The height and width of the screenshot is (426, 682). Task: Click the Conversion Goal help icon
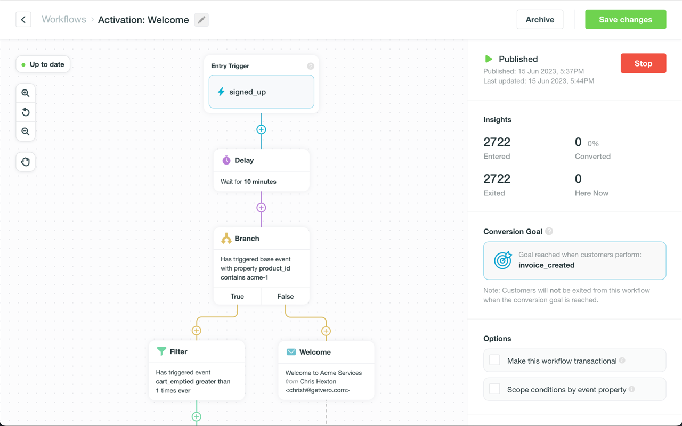point(549,231)
